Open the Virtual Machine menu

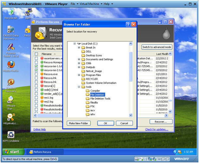pyautogui.click(x=91, y=4)
